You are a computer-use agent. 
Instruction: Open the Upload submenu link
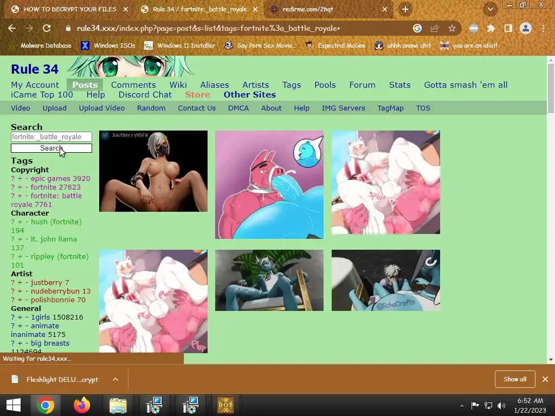(x=55, y=108)
